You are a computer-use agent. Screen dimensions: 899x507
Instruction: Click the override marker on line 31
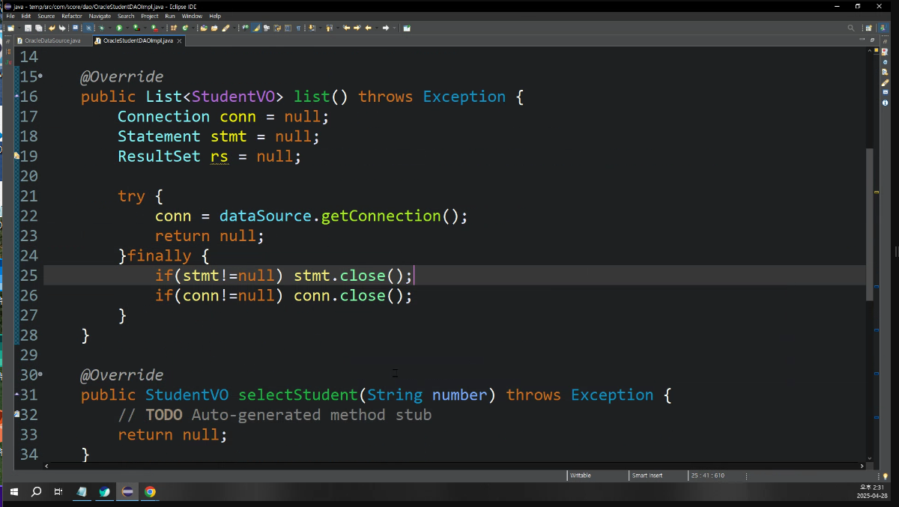coord(16,394)
